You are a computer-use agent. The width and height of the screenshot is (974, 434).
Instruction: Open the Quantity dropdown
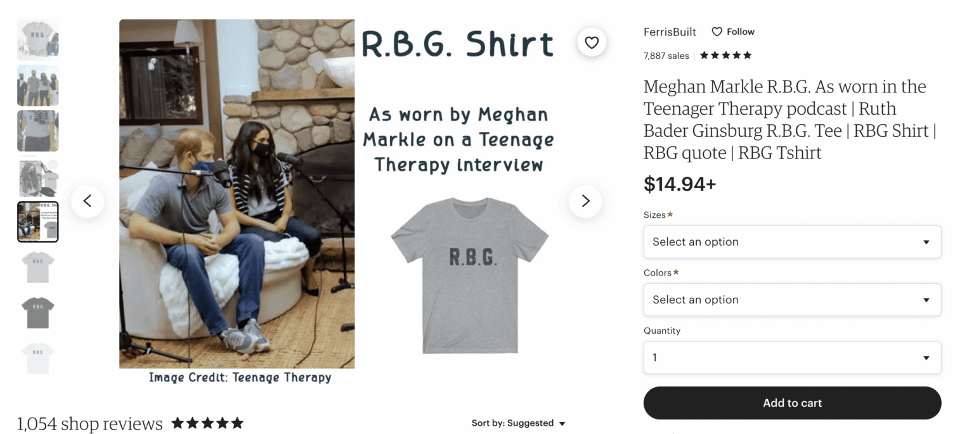point(791,357)
